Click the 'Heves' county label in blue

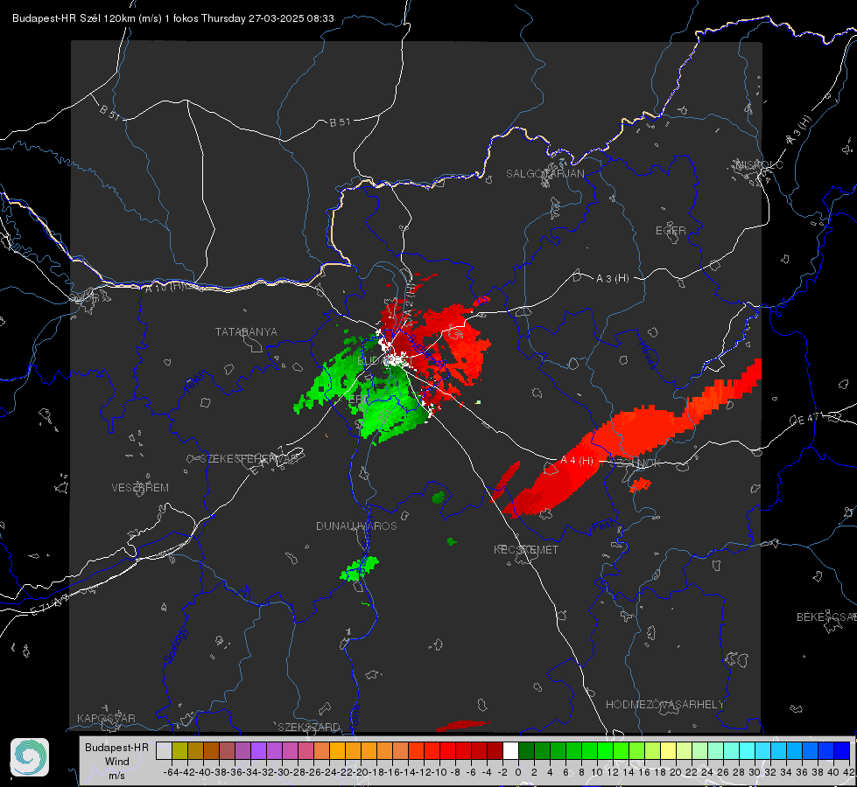(647, 356)
